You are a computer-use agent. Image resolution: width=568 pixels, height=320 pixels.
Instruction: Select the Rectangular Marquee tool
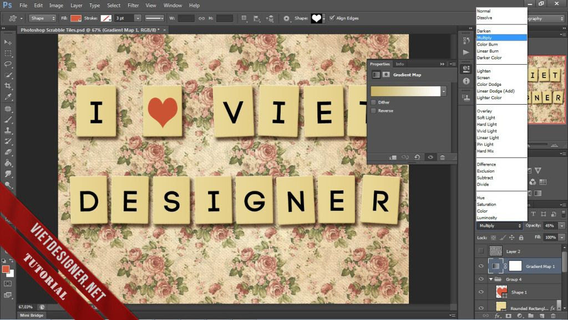point(8,54)
